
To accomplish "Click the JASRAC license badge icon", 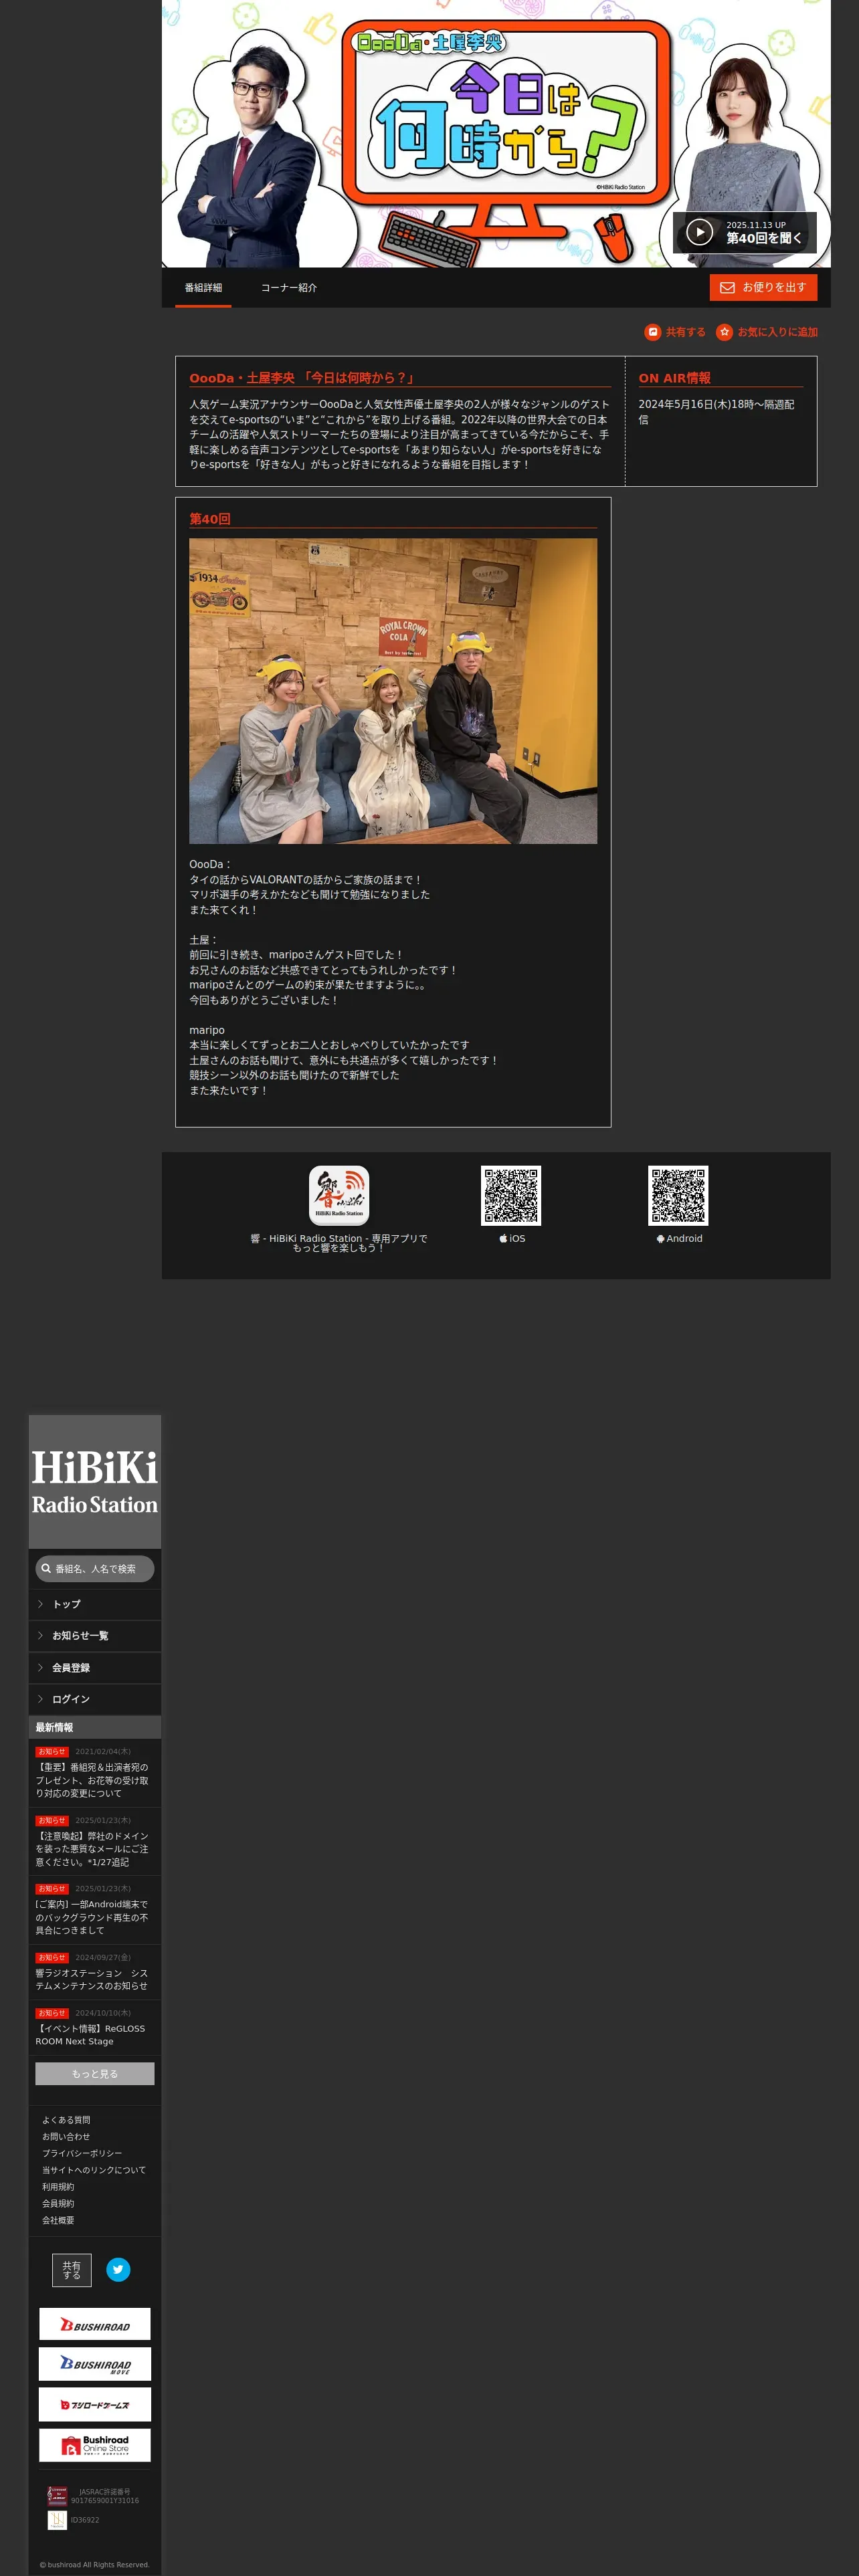I will [x=57, y=2496].
